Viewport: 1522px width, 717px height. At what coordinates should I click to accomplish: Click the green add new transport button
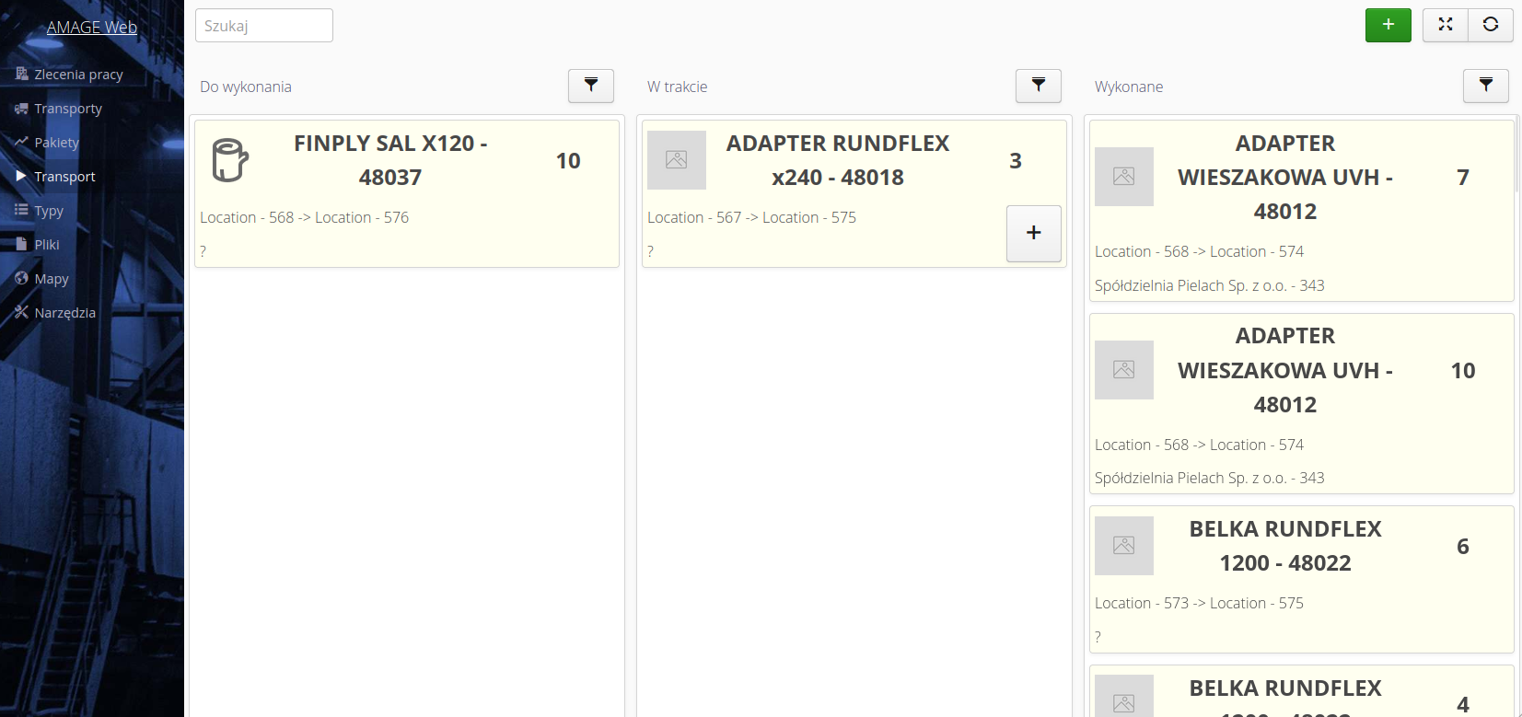[1388, 25]
